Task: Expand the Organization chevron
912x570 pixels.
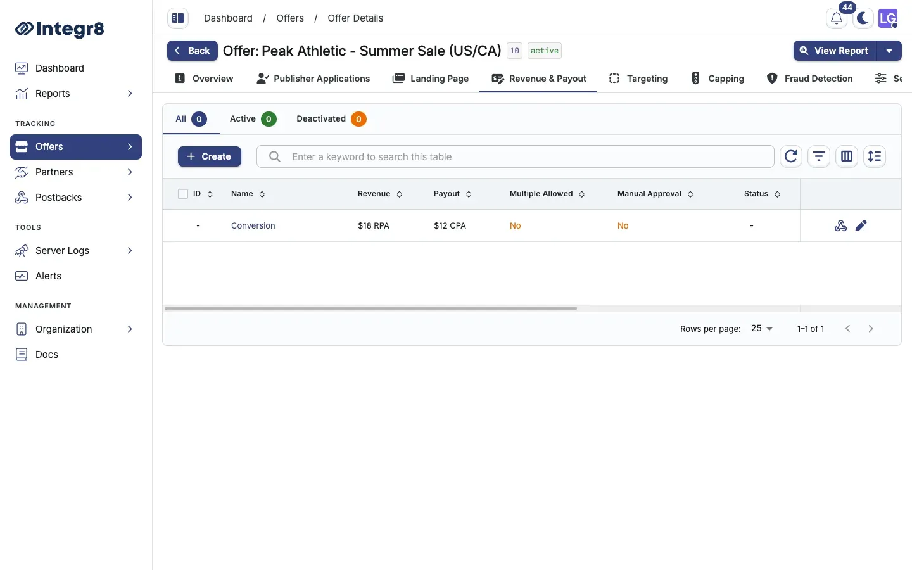Action: coord(130,329)
